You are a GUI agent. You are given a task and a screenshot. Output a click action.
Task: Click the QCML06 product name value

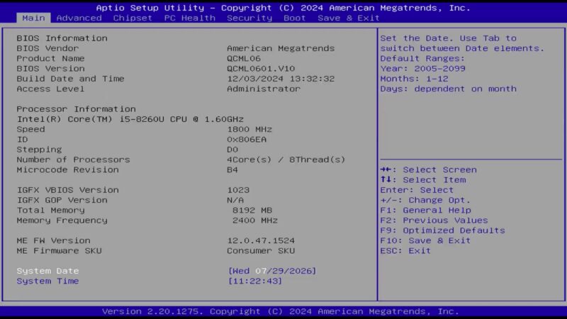click(244, 58)
